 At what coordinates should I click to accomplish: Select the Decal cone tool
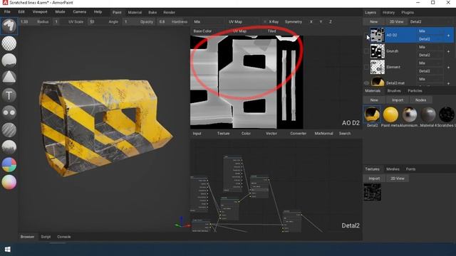tap(9, 78)
